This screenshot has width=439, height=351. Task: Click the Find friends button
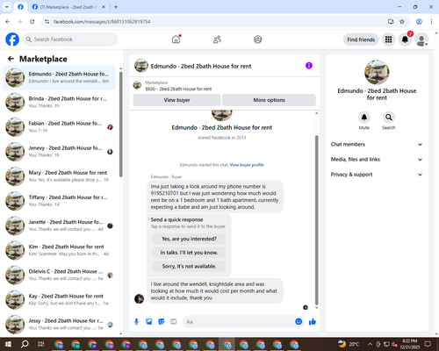coord(361,39)
